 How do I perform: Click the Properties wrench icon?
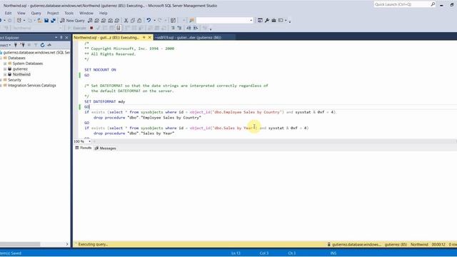[266, 21]
